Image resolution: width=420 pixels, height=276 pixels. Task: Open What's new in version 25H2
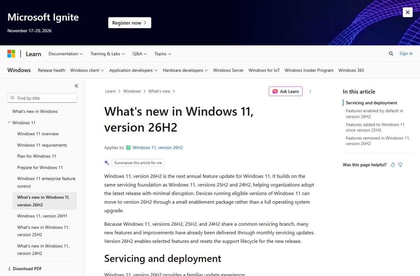pyautogui.click(x=43, y=231)
